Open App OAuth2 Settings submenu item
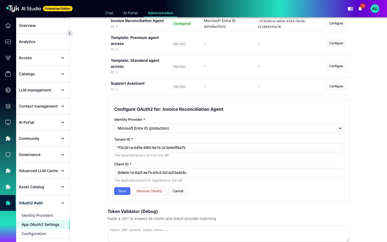 [x=43, y=225]
